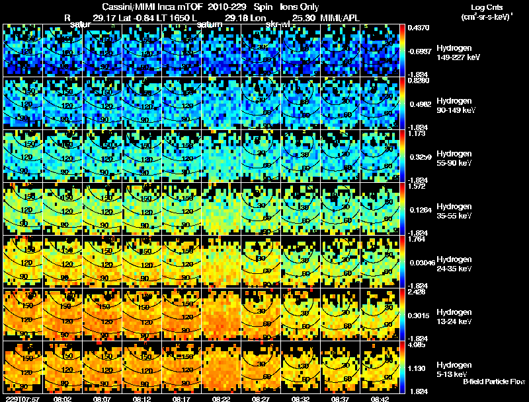Click the '2.428' scale value
The width and height of the screenshot is (529, 402).
coord(417,292)
